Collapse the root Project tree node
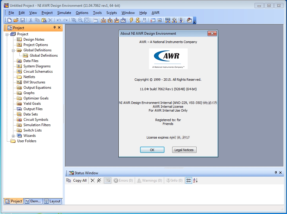287x214 pixels. [7, 34]
